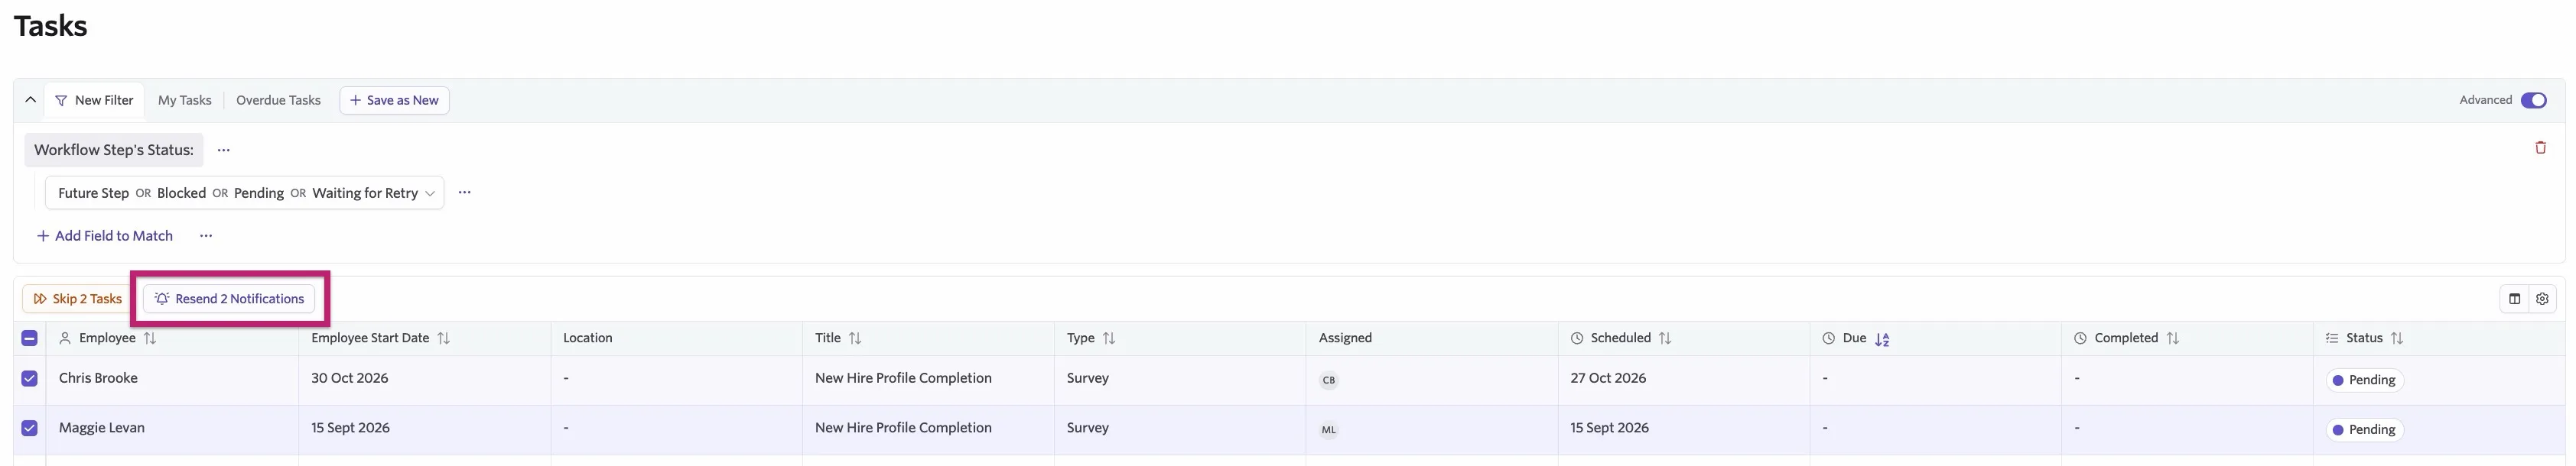
Task: Click the Chris Brooke employee name
Action: point(98,378)
